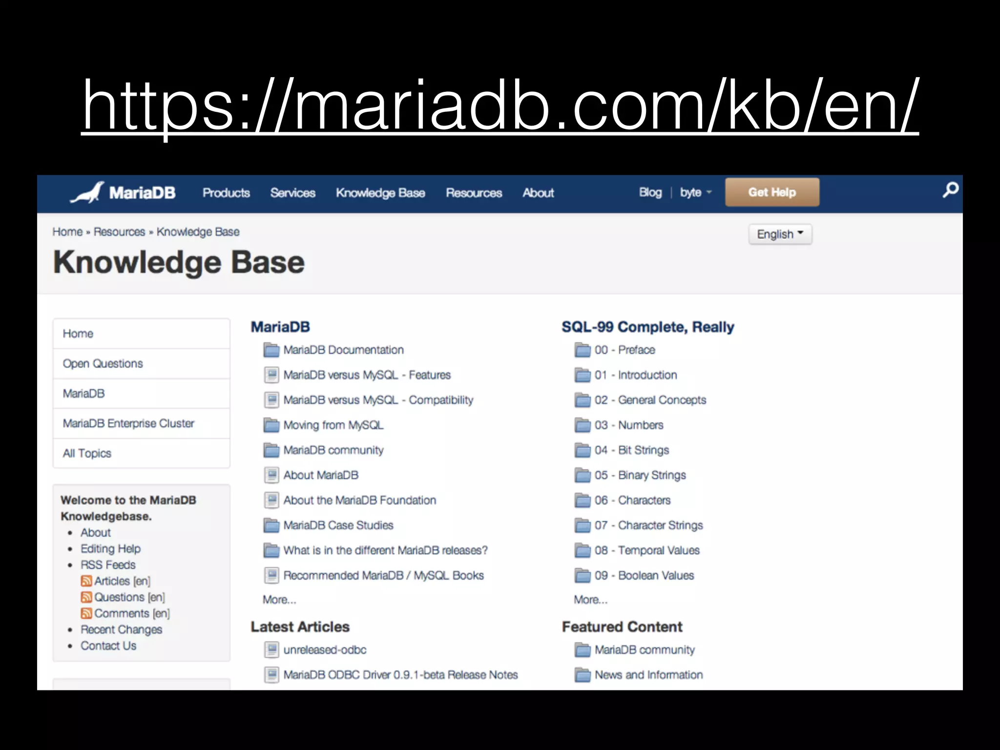Click the MariaDB sea lion logo
The height and width of the screenshot is (750, 1000).
(x=87, y=193)
